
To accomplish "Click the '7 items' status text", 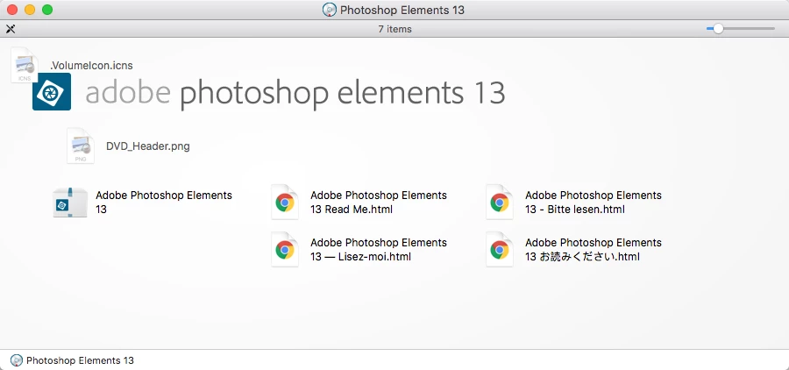I will [x=395, y=29].
